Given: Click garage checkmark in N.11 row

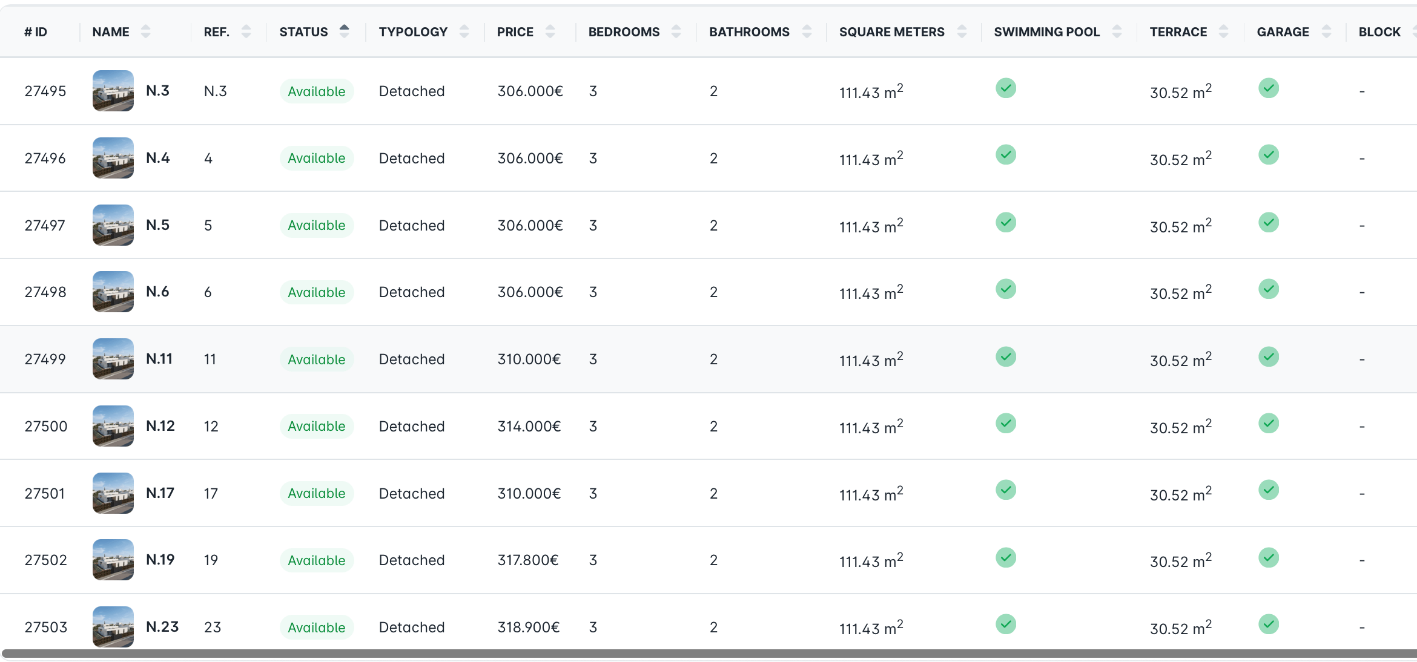Looking at the screenshot, I should click(1269, 357).
